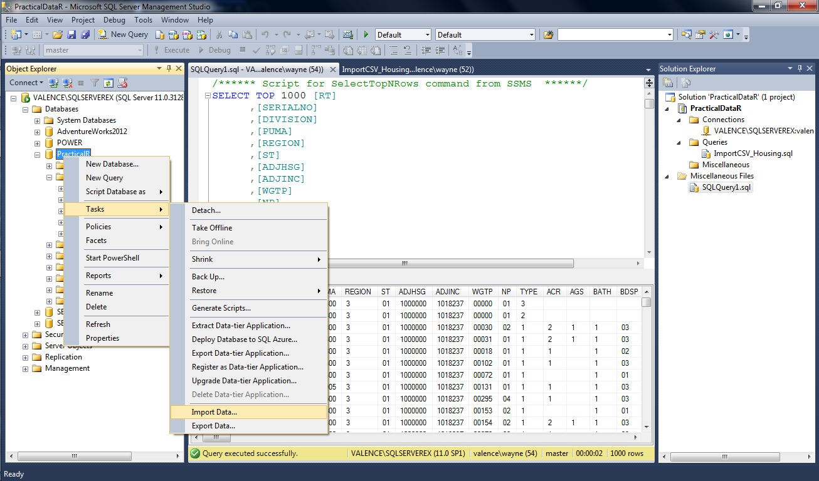The height and width of the screenshot is (481, 819).
Task: Click the Execute query button
Action: (171, 50)
